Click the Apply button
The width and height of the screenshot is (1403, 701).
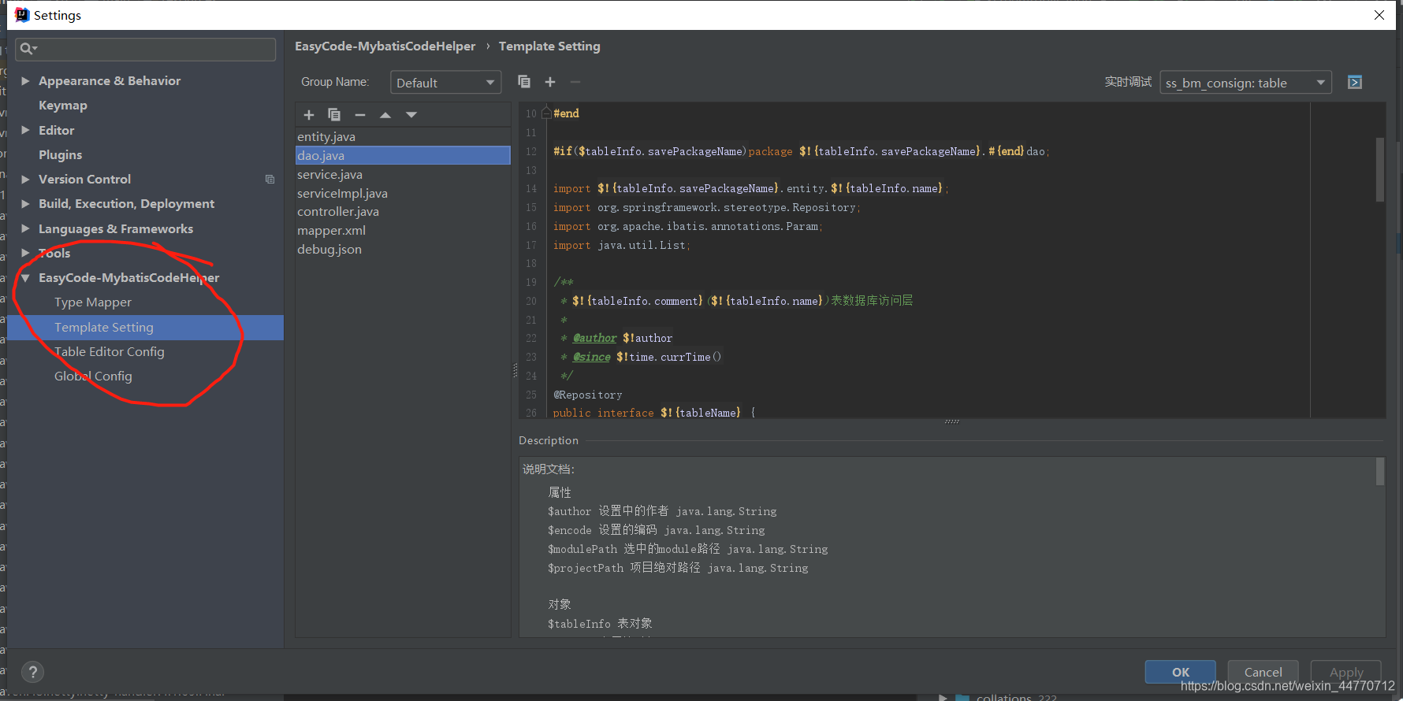[1346, 672]
